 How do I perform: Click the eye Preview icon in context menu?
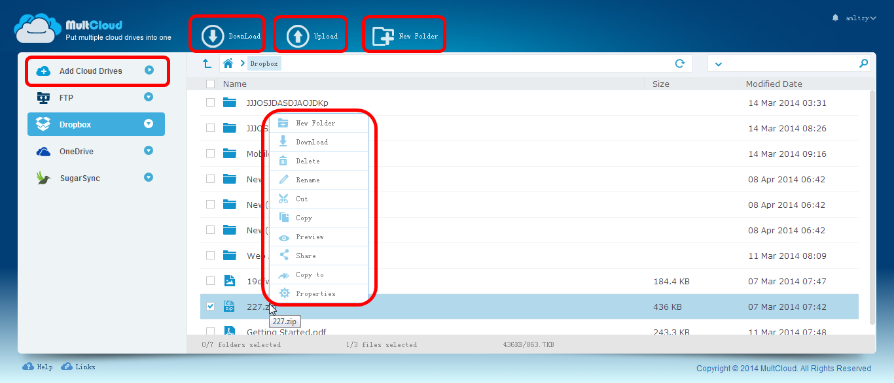(283, 237)
